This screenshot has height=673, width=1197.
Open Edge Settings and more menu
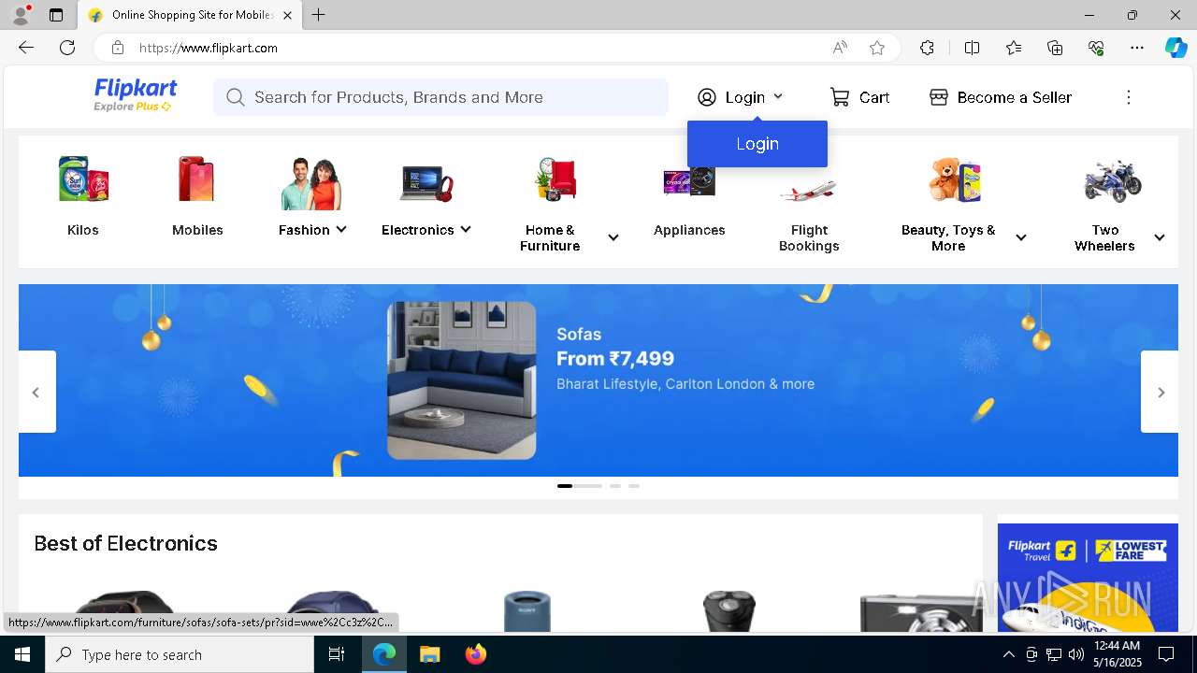pos(1137,48)
